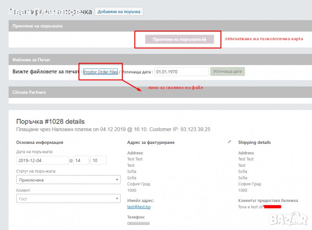The height and width of the screenshot is (230, 312).
Task: Click the 'Shipping details' section title
Action: [254, 142]
